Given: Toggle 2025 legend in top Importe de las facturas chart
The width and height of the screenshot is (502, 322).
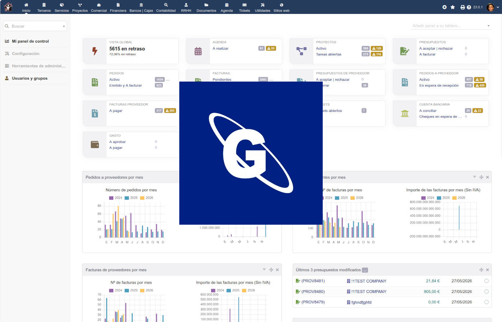Looking at the screenshot, I should pyautogui.click(x=443, y=198).
